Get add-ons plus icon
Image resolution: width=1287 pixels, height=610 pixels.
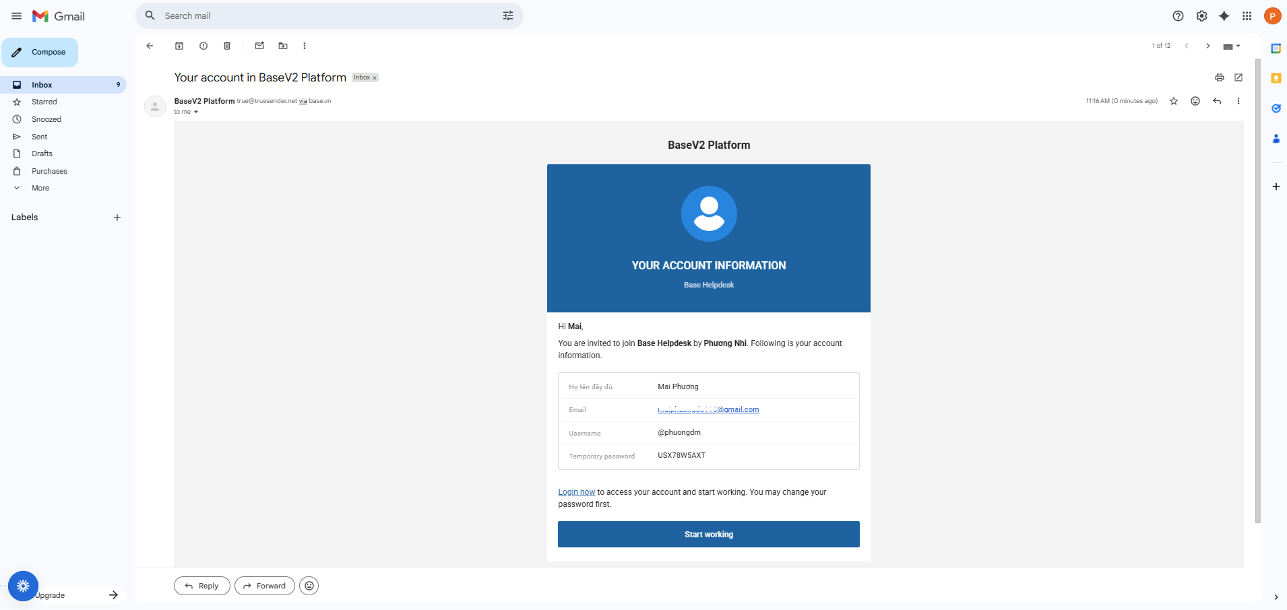pos(1276,187)
